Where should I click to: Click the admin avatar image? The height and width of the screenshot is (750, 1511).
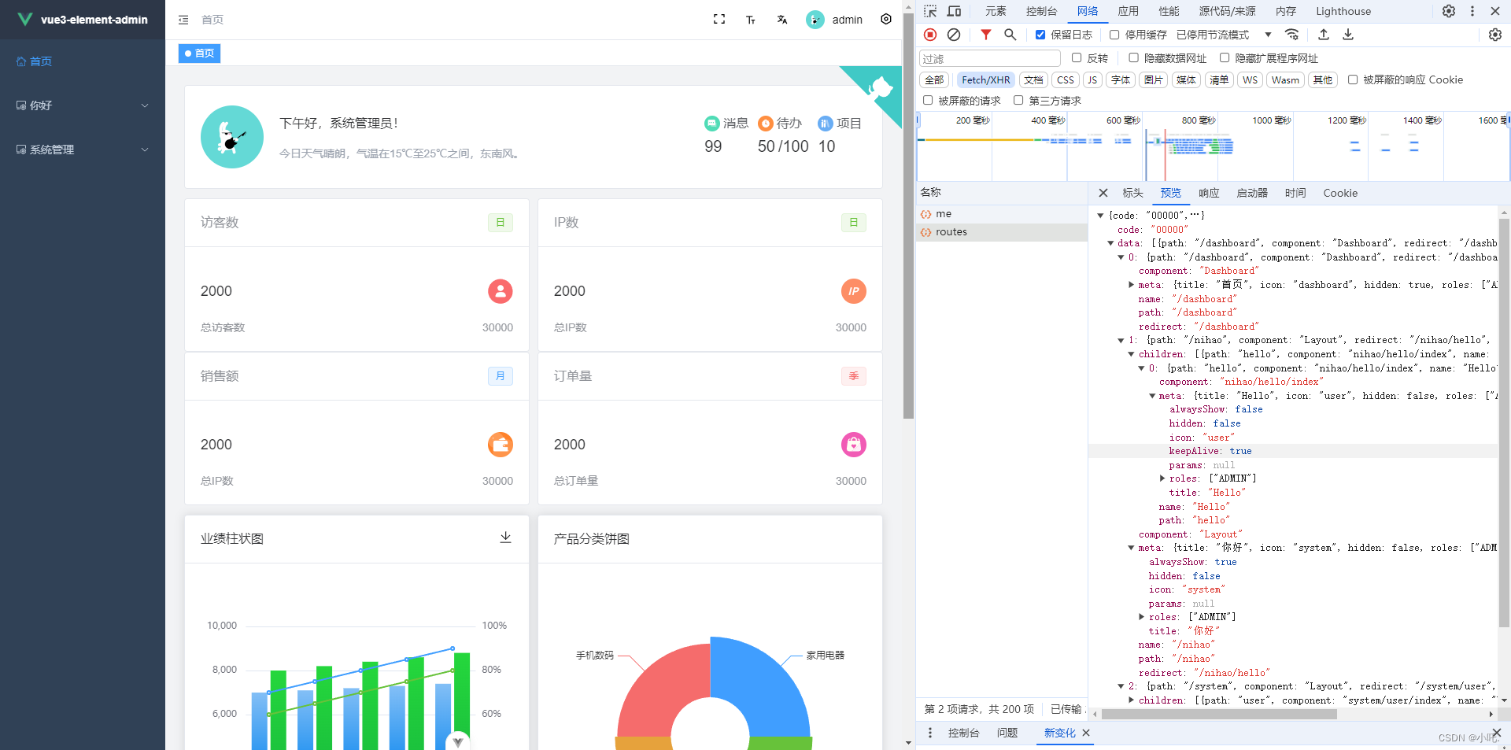tap(815, 20)
